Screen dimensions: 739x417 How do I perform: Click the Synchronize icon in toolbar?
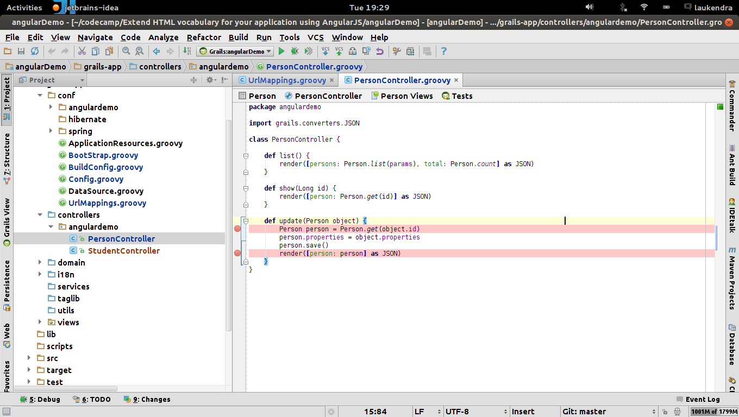click(x=34, y=51)
